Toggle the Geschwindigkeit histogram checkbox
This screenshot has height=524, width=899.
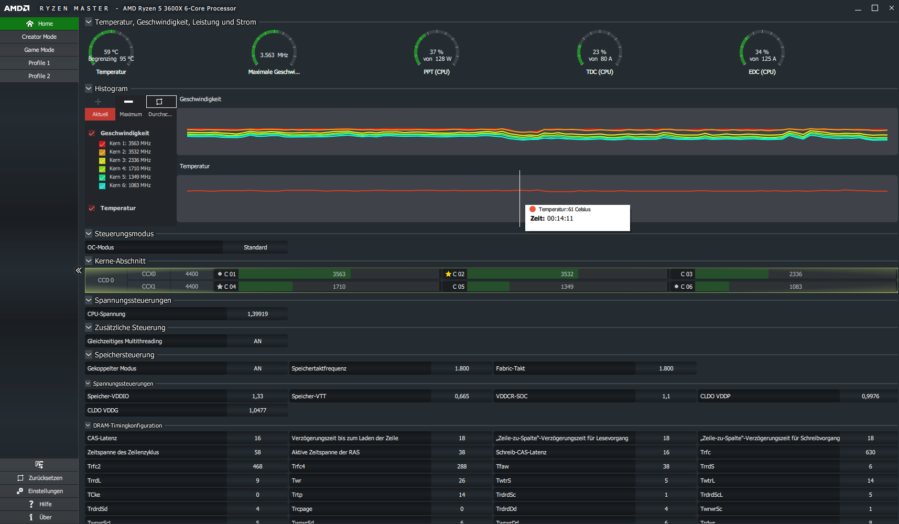pos(92,133)
